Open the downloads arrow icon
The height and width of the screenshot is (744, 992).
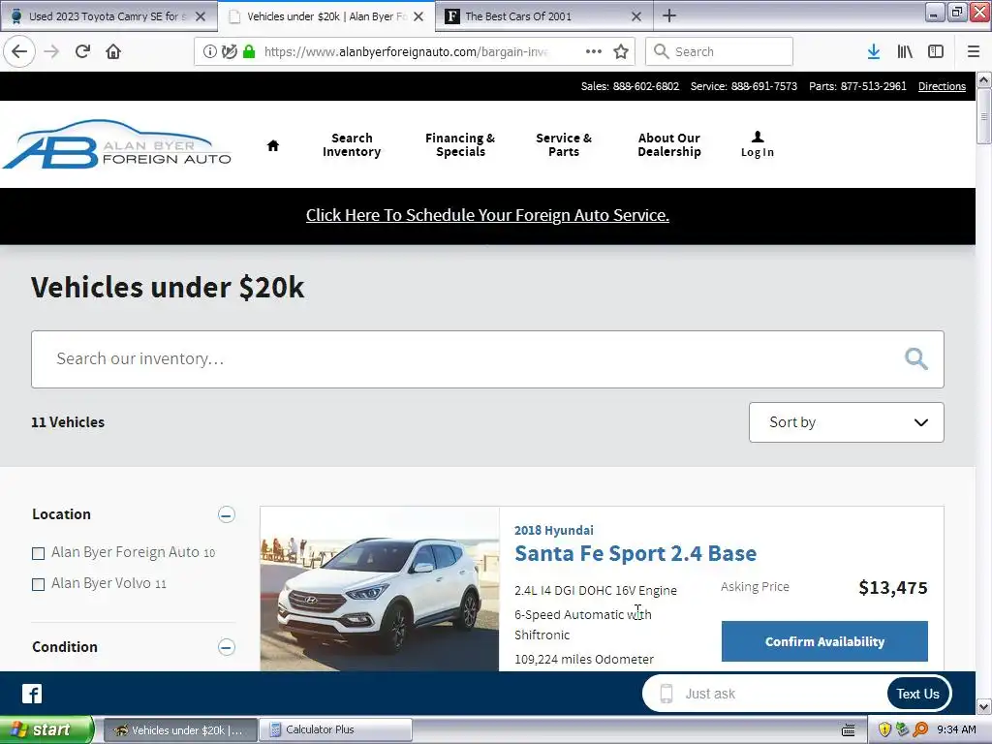coord(874,51)
